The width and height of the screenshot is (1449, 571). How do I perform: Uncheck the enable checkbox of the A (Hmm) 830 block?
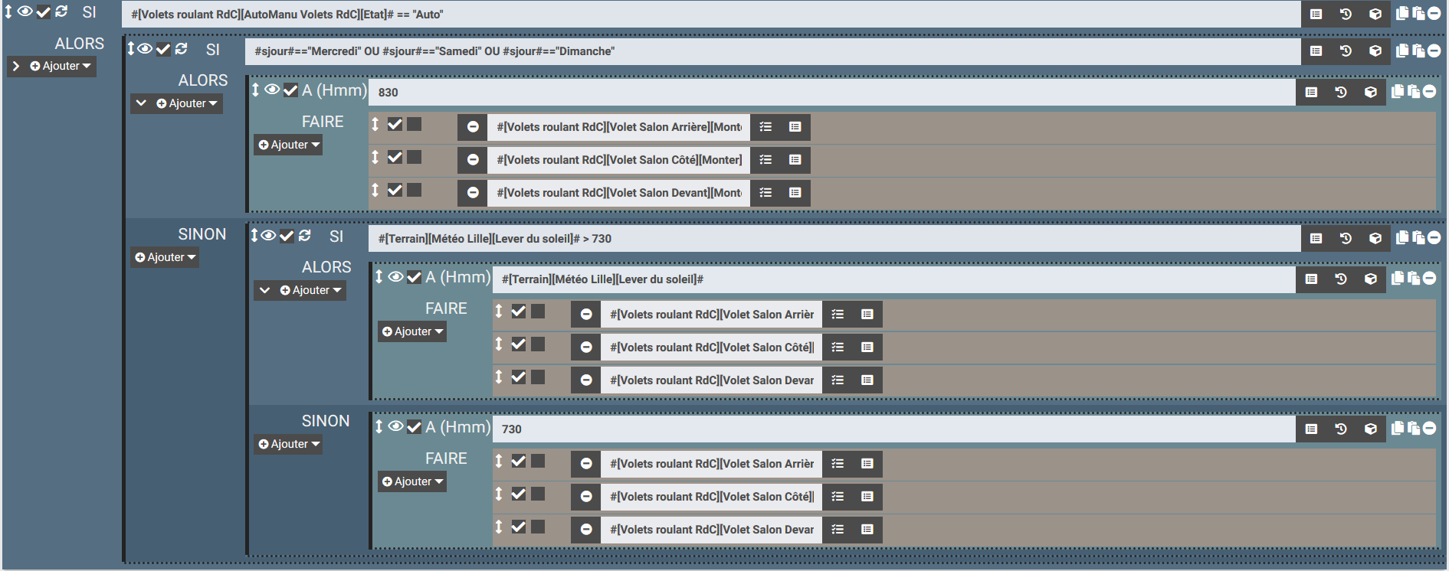pyautogui.click(x=290, y=90)
